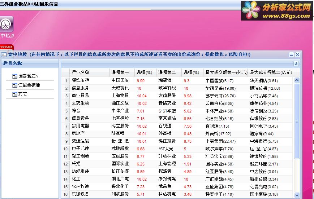Click stock 上海物贸 in 涨幅第一
Viewport: 314px width, 199px height.
pos(120,96)
